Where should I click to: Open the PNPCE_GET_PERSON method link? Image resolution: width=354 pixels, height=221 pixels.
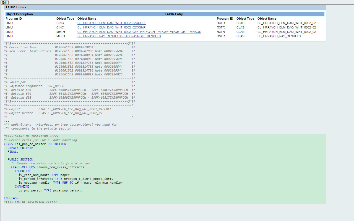[139, 32]
